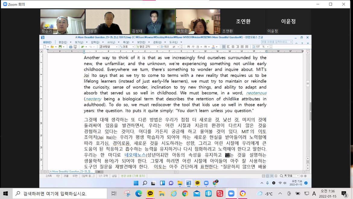Click the New Document icon
Viewport: 353px width, 199px height.
tap(44, 47)
